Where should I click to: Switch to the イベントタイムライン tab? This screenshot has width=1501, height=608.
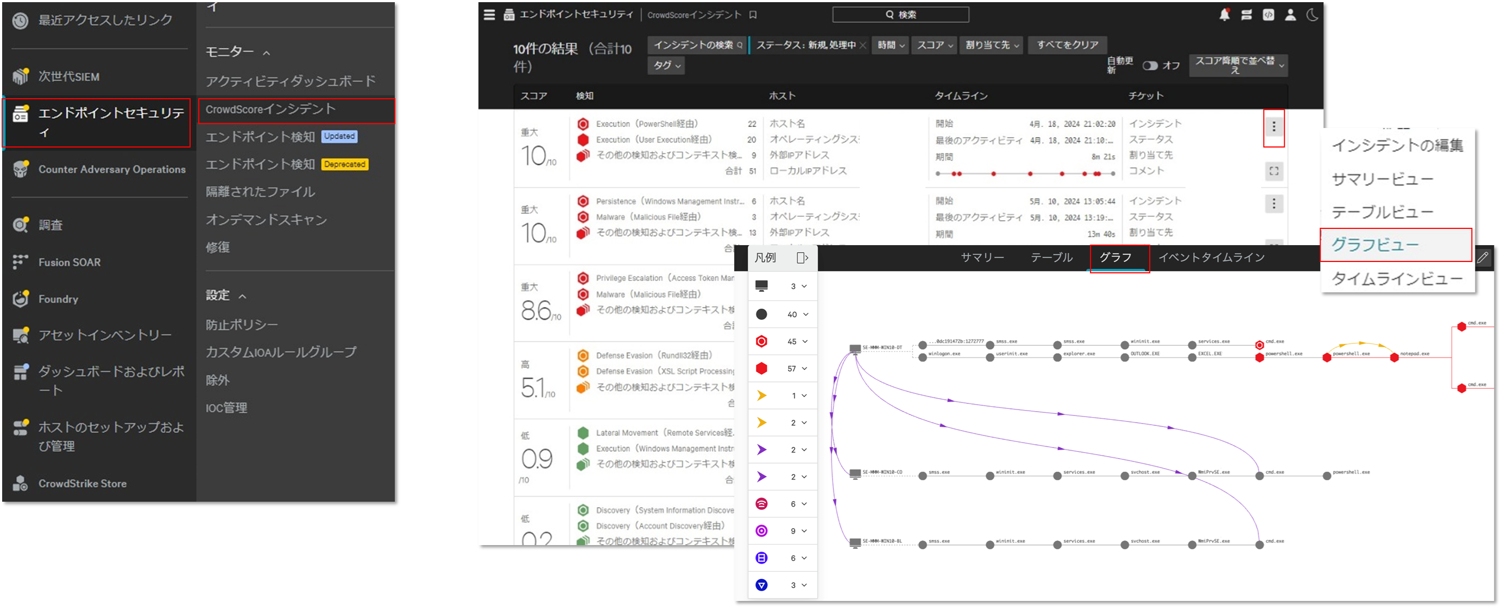pyautogui.click(x=1211, y=257)
